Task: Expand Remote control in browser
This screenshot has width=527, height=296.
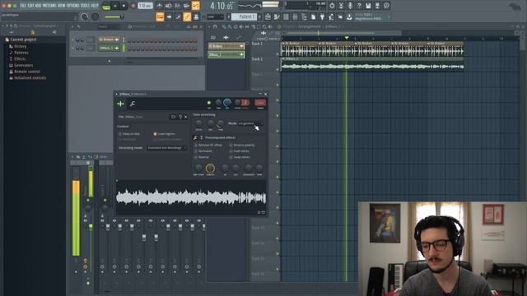Action: [x=27, y=72]
